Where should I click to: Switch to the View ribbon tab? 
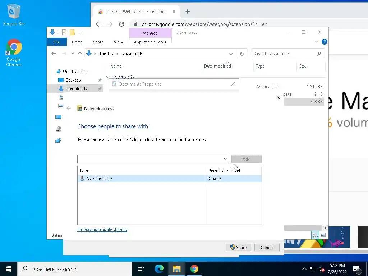pyautogui.click(x=118, y=42)
